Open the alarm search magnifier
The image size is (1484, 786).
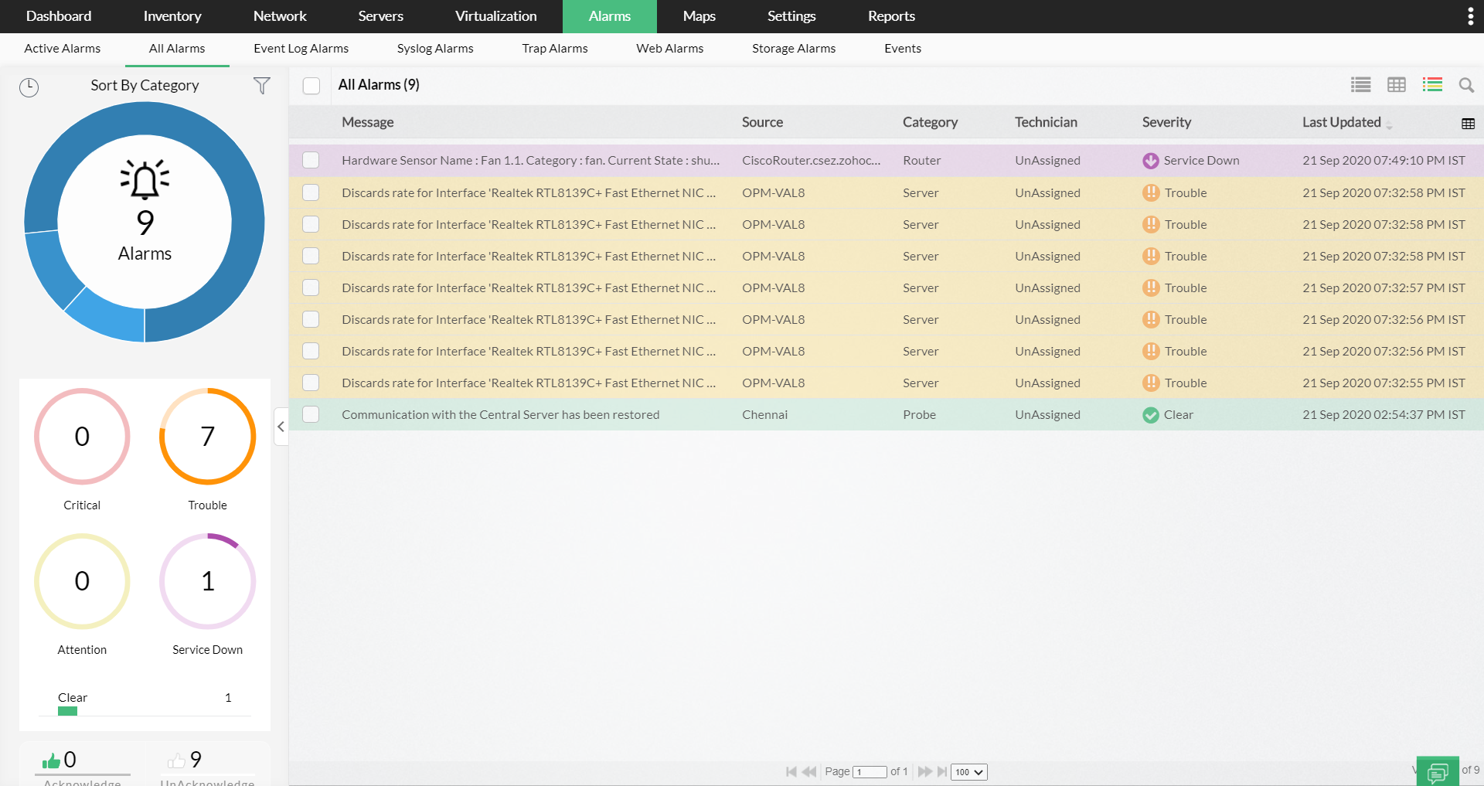click(1466, 85)
